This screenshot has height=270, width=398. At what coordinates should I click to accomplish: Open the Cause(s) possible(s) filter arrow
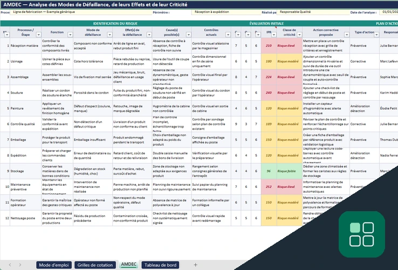pos(189,35)
